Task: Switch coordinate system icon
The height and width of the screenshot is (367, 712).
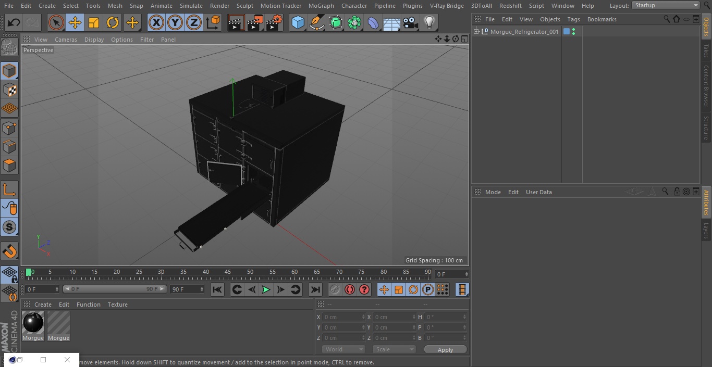Action: click(x=213, y=23)
